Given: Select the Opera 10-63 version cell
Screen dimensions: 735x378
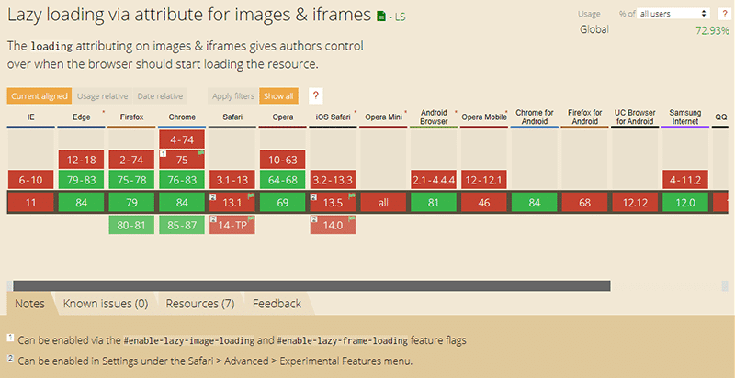Looking at the screenshot, I should point(283,160).
